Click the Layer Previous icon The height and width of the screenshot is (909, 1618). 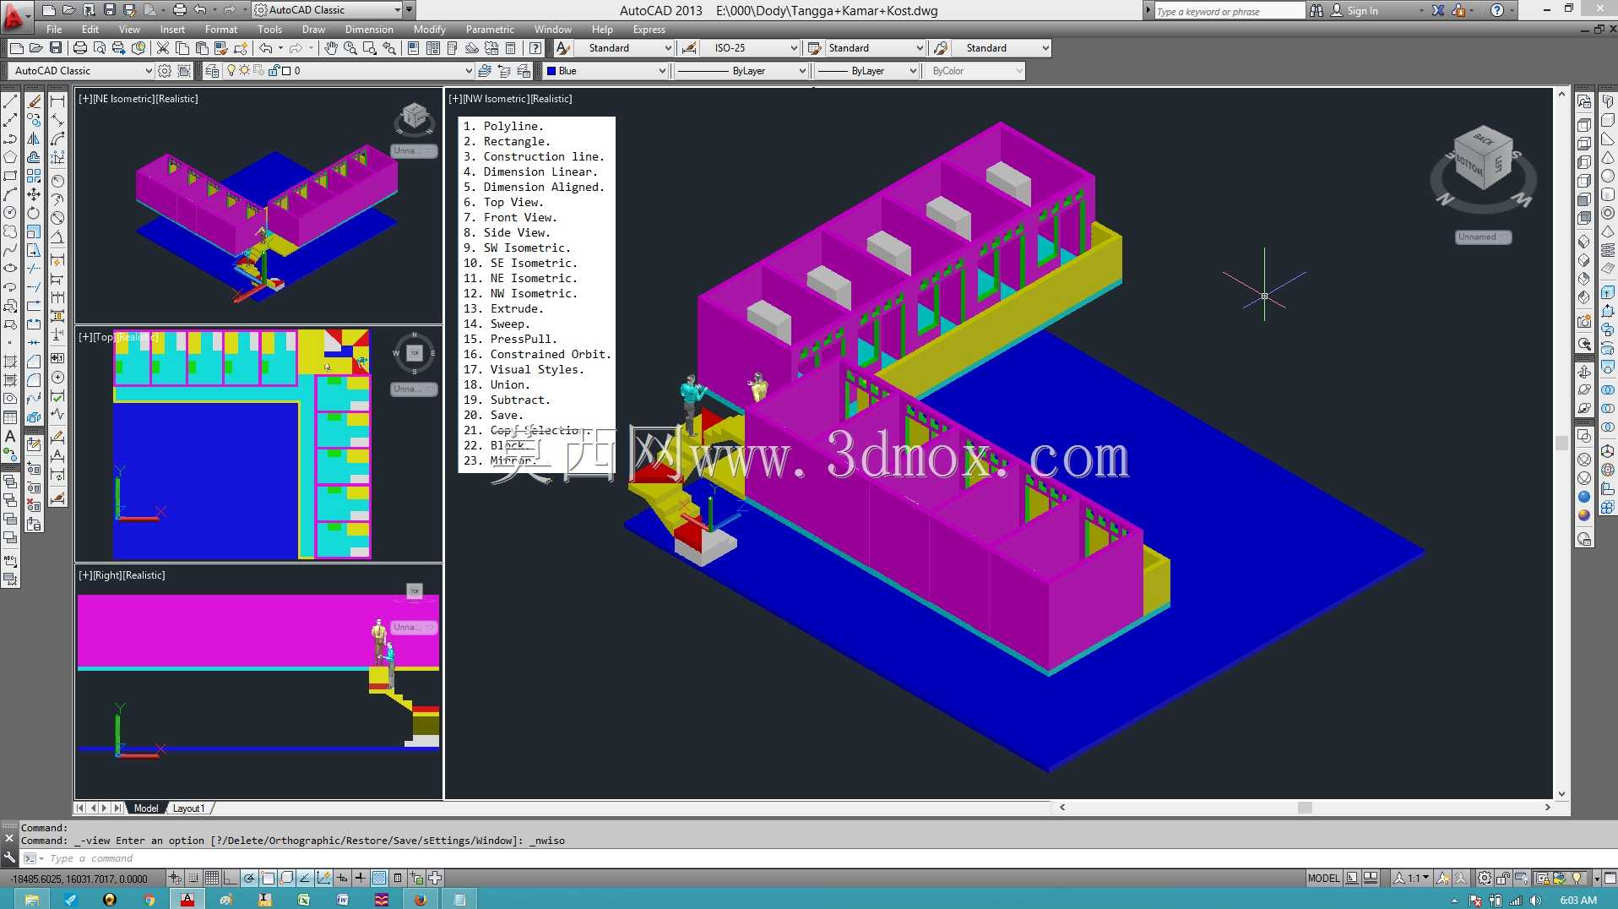tap(504, 71)
